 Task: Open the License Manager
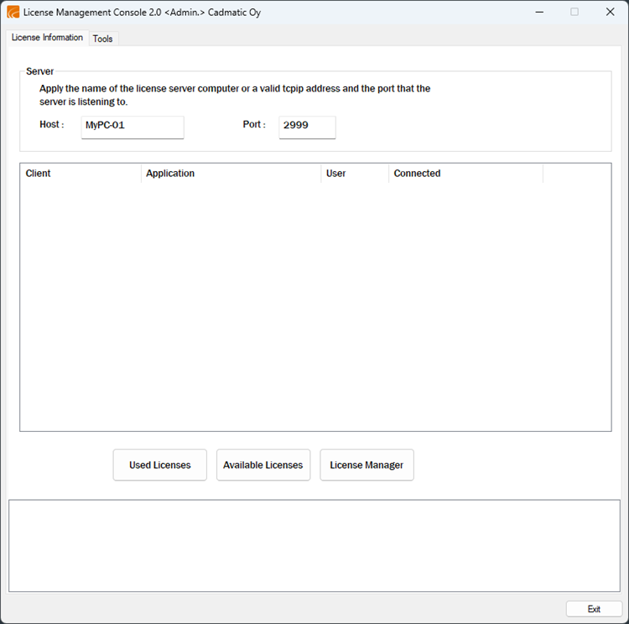pos(366,465)
